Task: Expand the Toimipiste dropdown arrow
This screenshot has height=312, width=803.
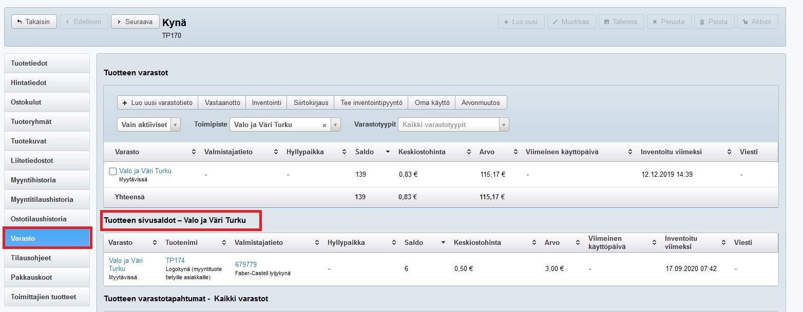Action: tap(335, 124)
